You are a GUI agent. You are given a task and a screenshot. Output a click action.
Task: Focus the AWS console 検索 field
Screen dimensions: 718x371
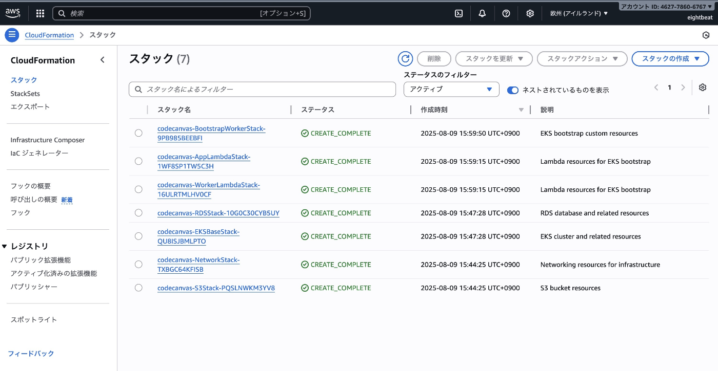click(x=182, y=13)
